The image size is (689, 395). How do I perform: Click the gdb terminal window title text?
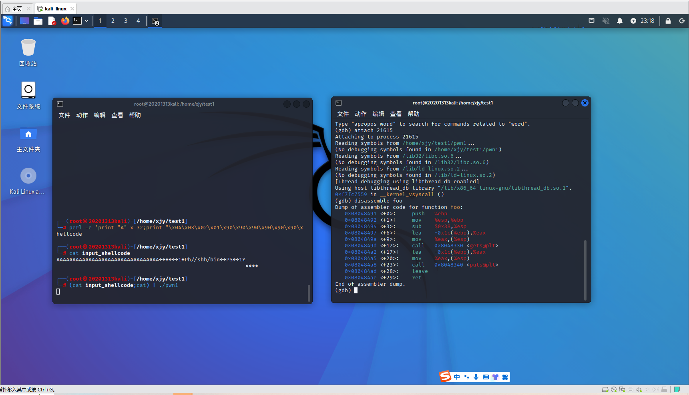click(x=453, y=103)
